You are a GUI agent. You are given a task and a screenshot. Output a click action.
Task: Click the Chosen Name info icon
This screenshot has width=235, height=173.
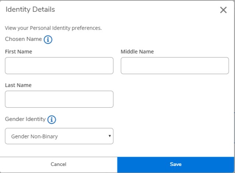pos(48,39)
